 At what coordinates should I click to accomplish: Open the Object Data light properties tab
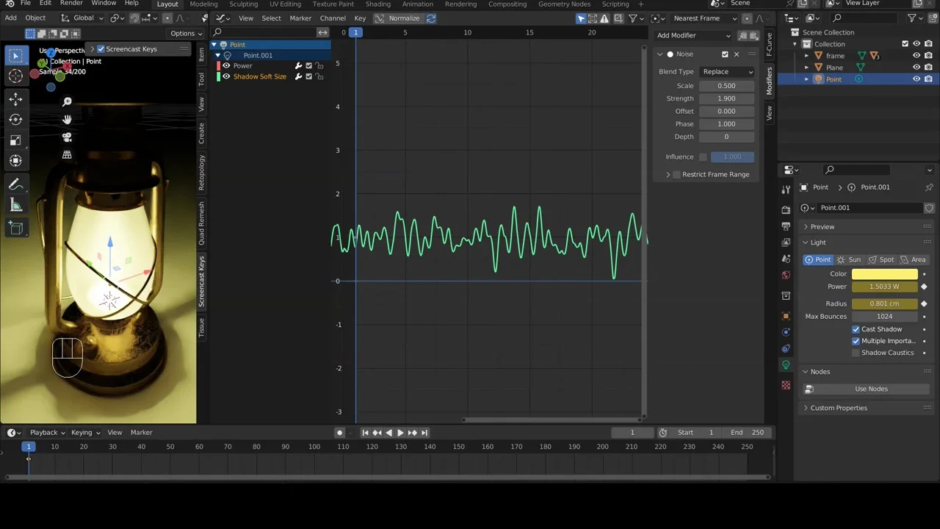point(786,365)
